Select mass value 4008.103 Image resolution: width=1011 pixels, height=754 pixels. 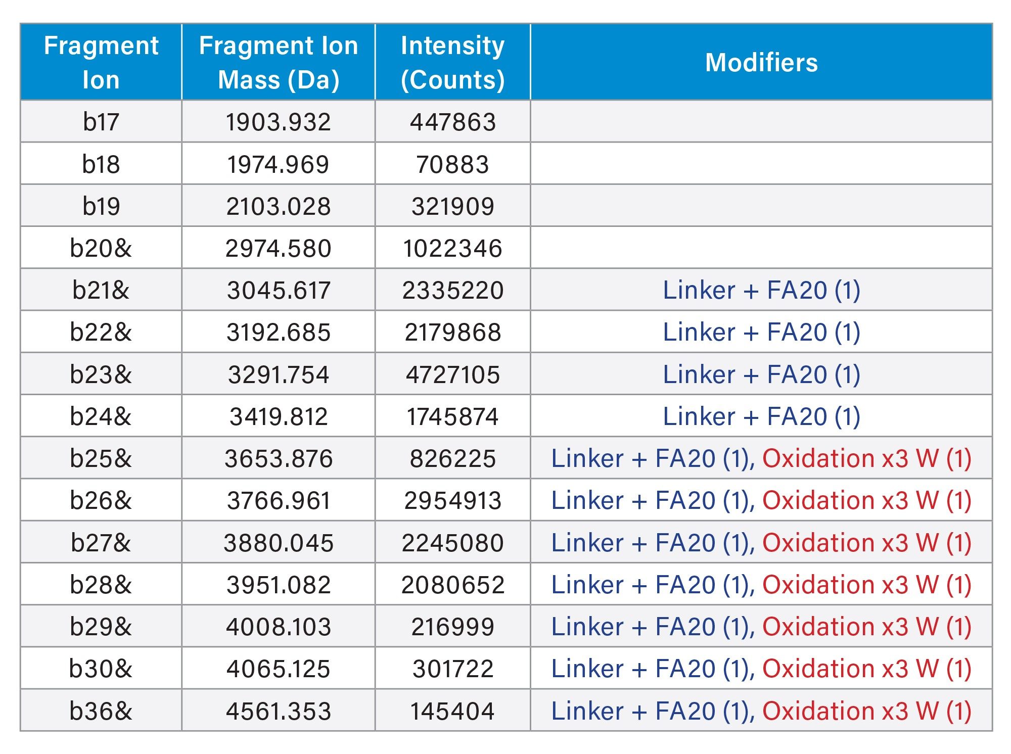click(279, 627)
